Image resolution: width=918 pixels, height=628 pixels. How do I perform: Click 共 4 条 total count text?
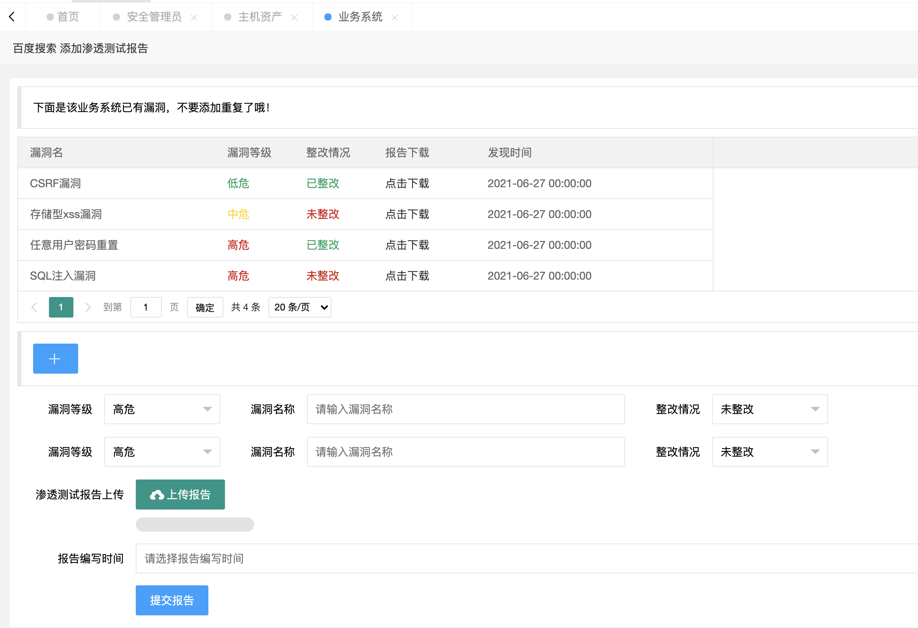pos(246,307)
